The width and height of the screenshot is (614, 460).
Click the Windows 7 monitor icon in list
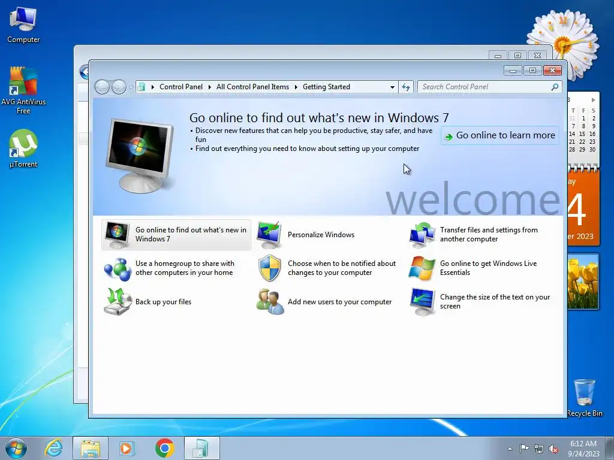pyautogui.click(x=117, y=235)
